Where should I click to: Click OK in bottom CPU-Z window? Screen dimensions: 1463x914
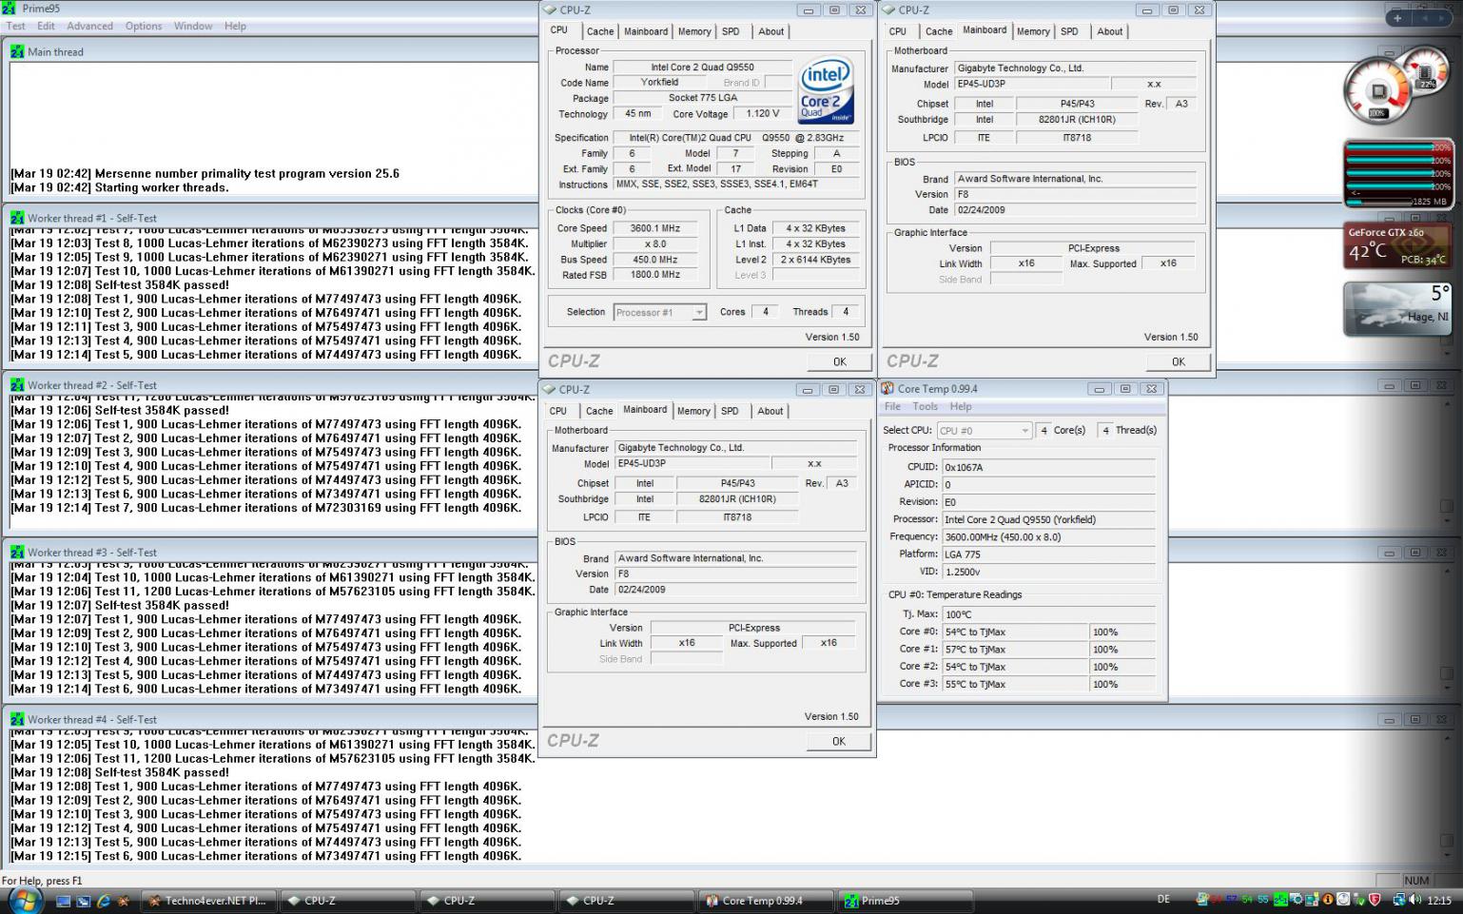point(838,741)
